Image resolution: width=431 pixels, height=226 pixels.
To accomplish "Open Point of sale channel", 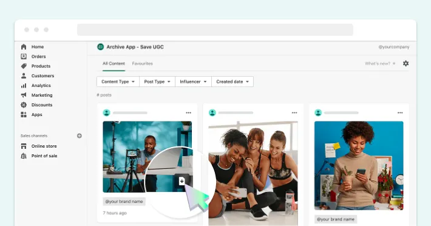I will (44, 156).
